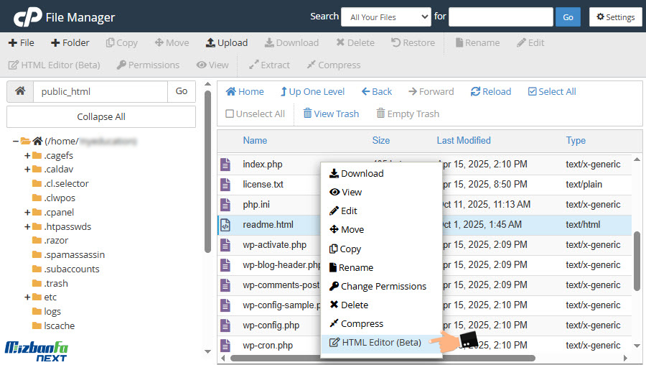646x365 pixels.
Task: Check the Select All checkbox
Action: pos(532,91)
